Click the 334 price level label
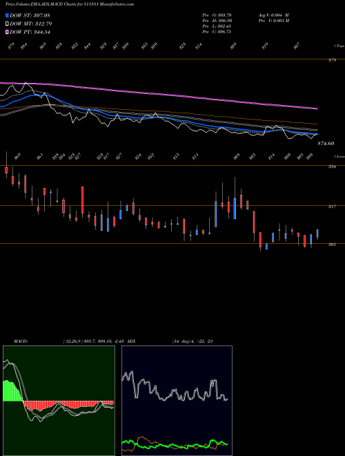The height and width of the screenshot is (456, 345). (x=332, y=167)
